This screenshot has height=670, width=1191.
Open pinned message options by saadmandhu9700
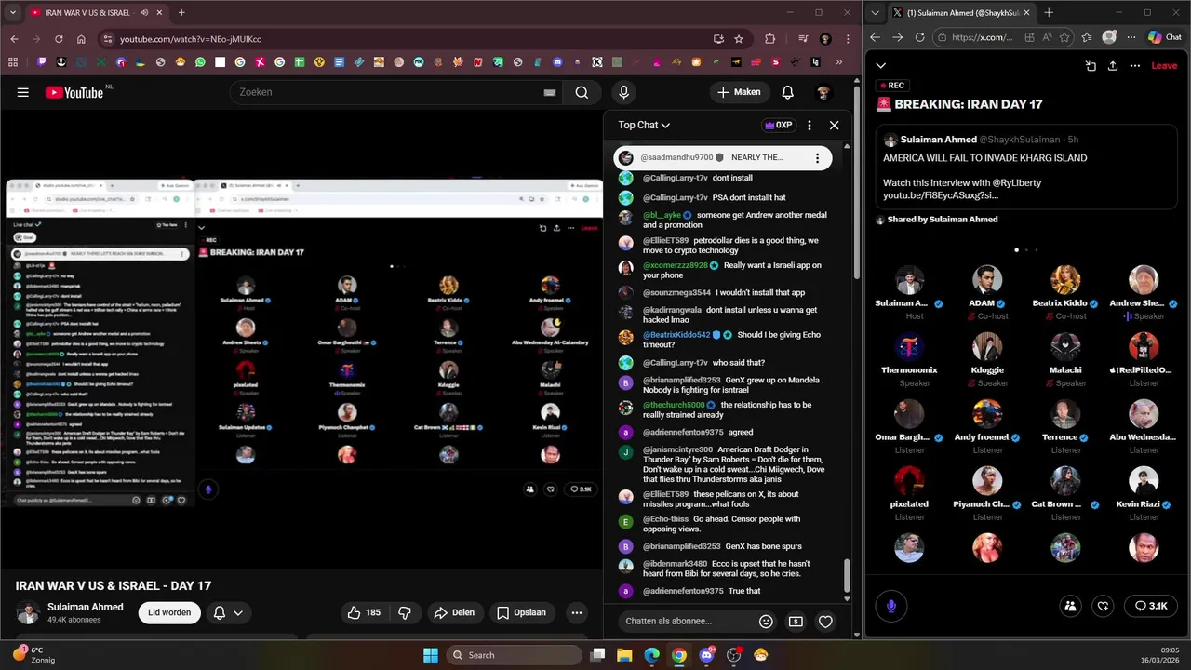pos(817,158)
